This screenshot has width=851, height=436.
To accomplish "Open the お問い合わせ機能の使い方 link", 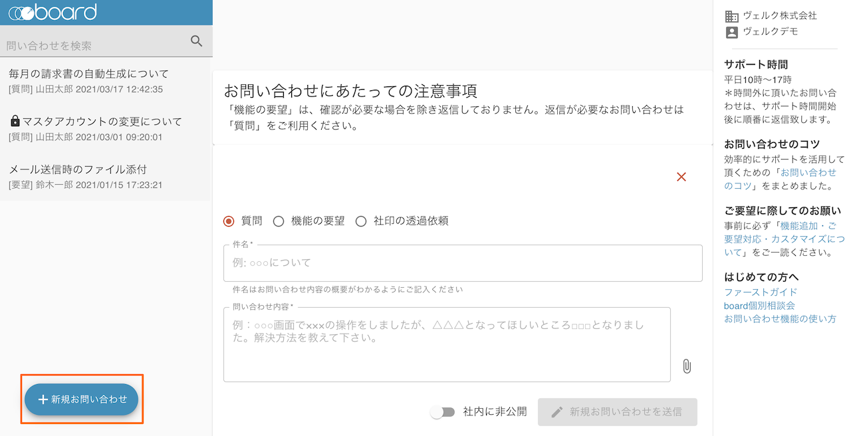I will click(780, 318).
